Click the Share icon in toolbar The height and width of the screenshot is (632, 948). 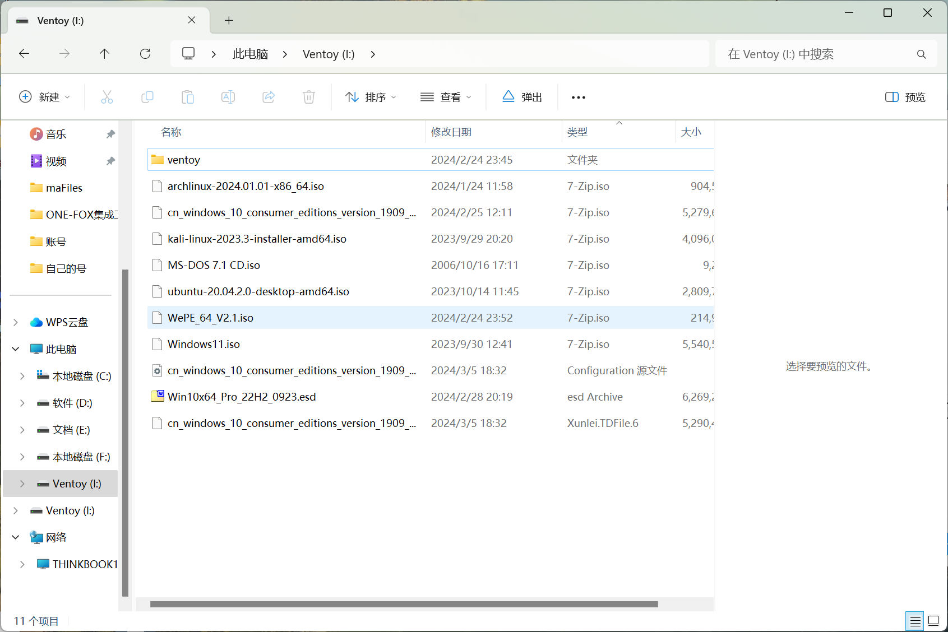(x=269, y=97)
